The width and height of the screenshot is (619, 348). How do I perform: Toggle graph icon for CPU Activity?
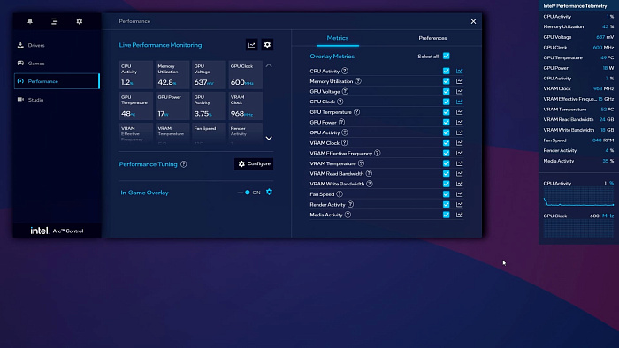pyautogui.click(x=460, y=71)
